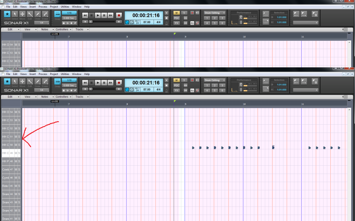
Task: Click the PDC button in the lower mix module
Action: click(x=177, y=85)
